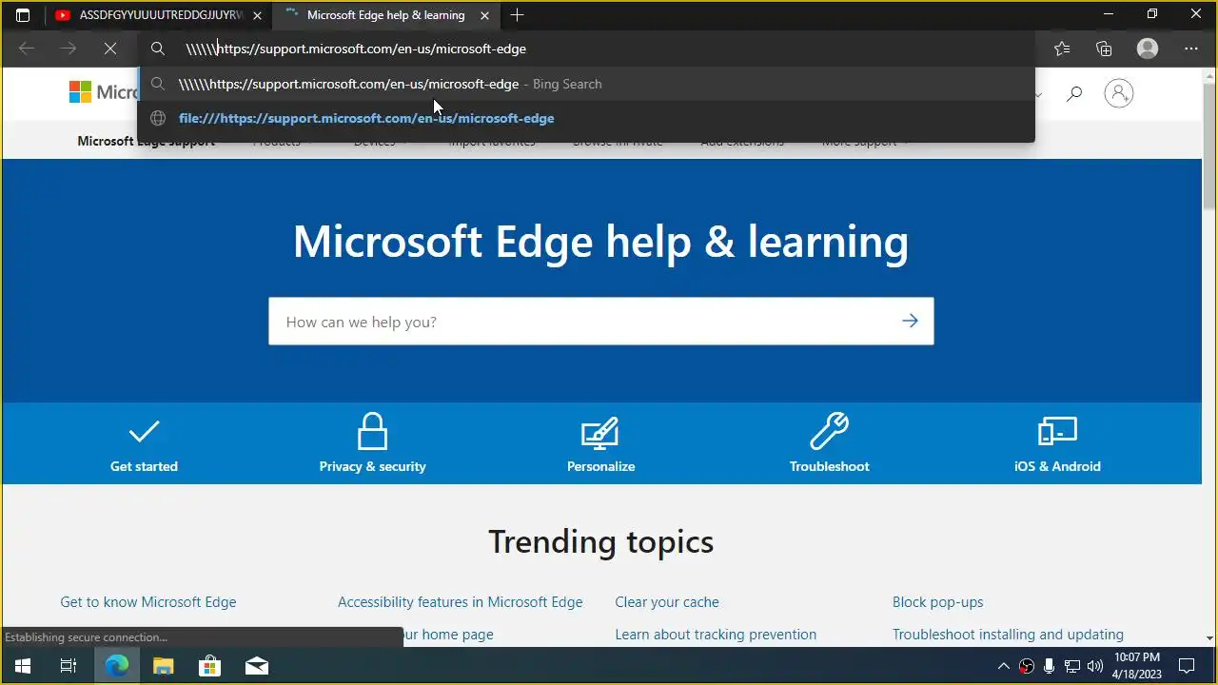Image resolution: width=1218 pixels, height=685 pixels.
Task: Open Task View on the taskbar
Action: (69, 666)
